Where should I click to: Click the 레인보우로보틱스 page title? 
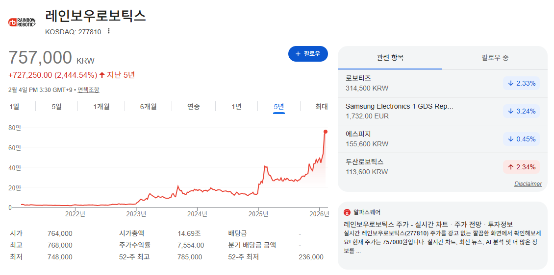tap(96, 16)
